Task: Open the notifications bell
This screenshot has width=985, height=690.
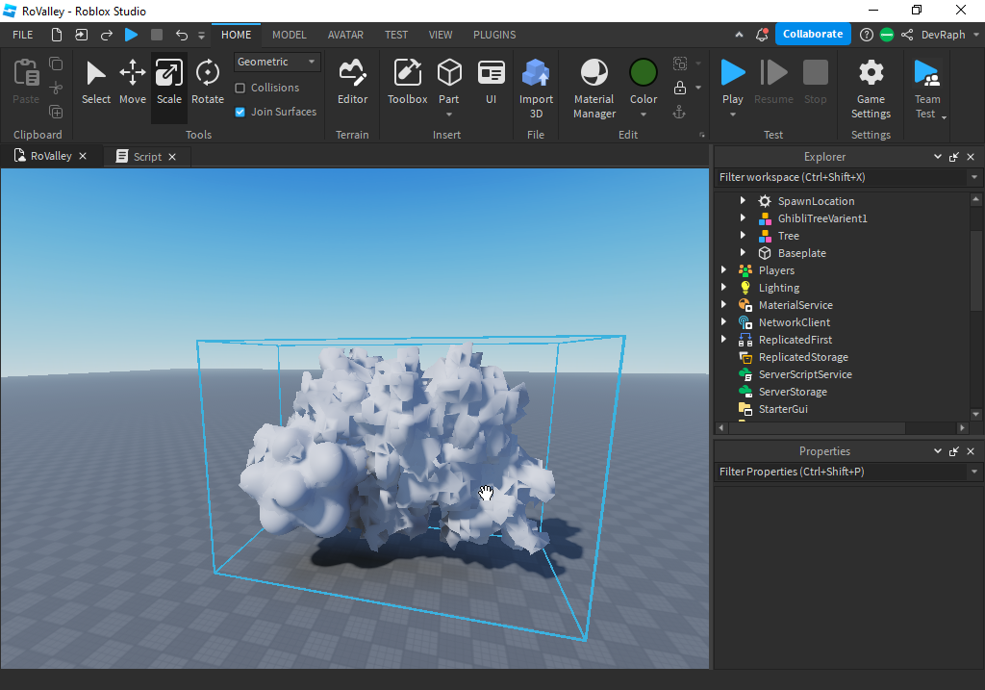Action: point(762,35)
